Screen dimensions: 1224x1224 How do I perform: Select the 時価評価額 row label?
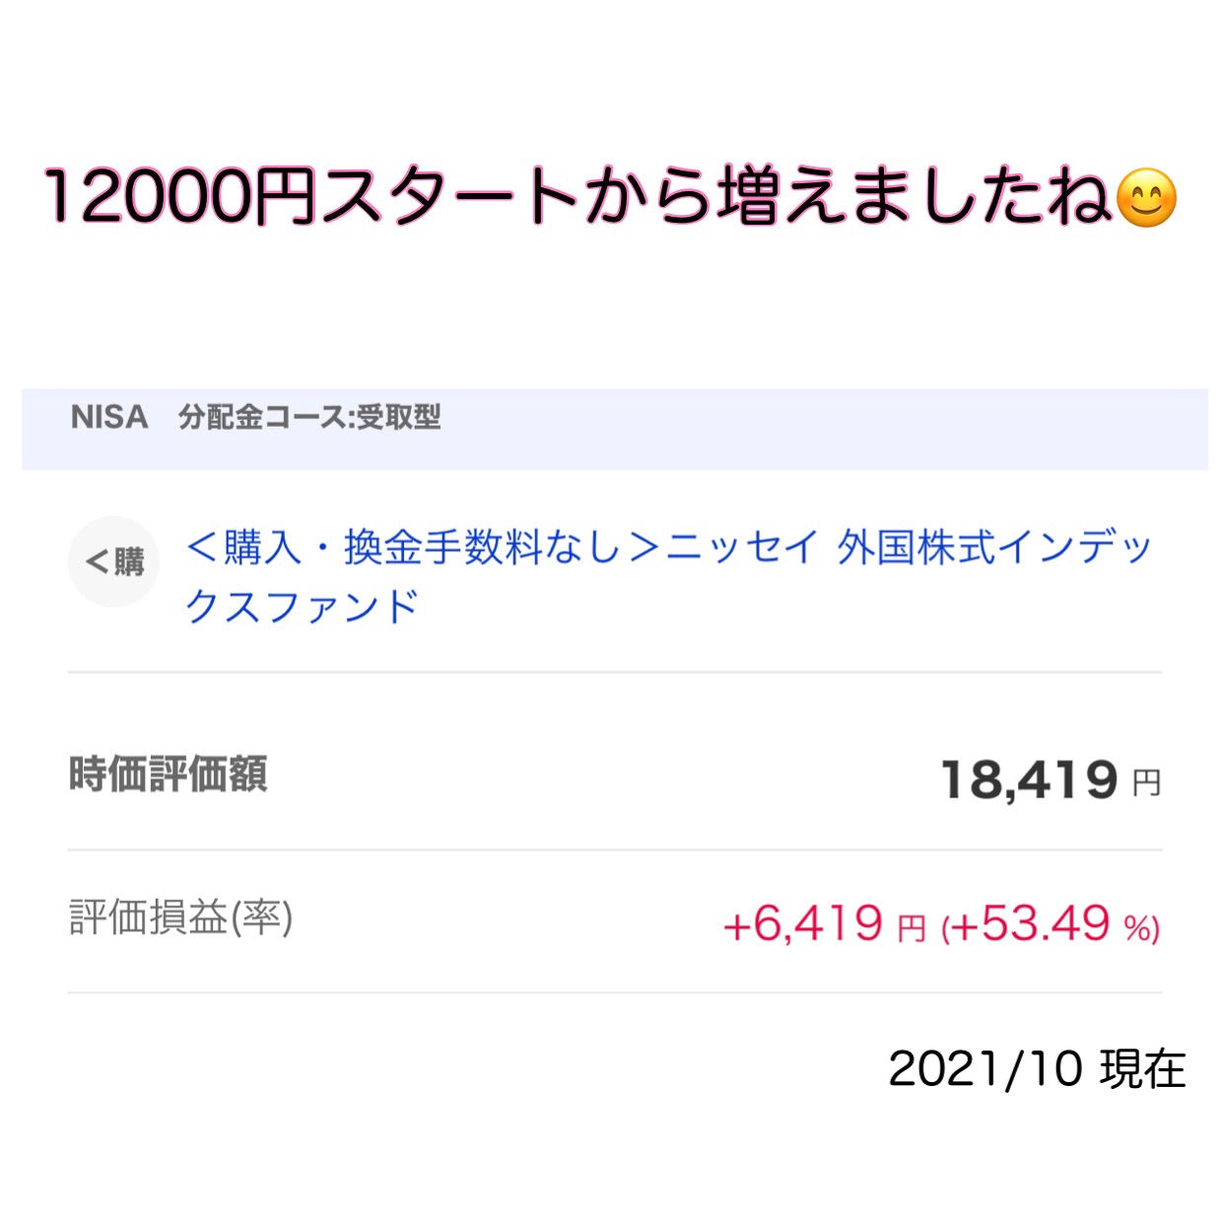169,775
